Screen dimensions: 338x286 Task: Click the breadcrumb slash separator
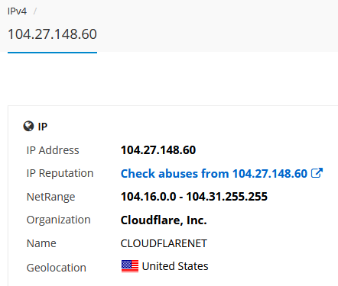click(35, 11)
